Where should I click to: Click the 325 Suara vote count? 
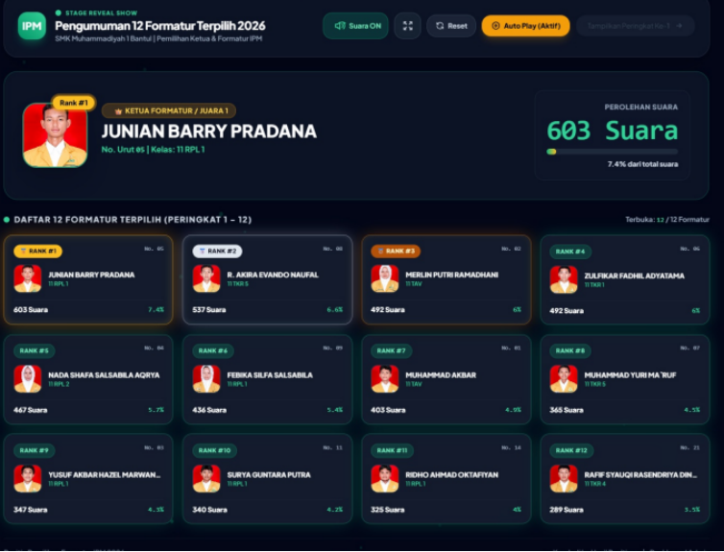tap(387, 510)
